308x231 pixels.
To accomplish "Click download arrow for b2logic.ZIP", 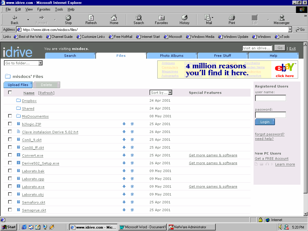I will [x=124, y=124].
